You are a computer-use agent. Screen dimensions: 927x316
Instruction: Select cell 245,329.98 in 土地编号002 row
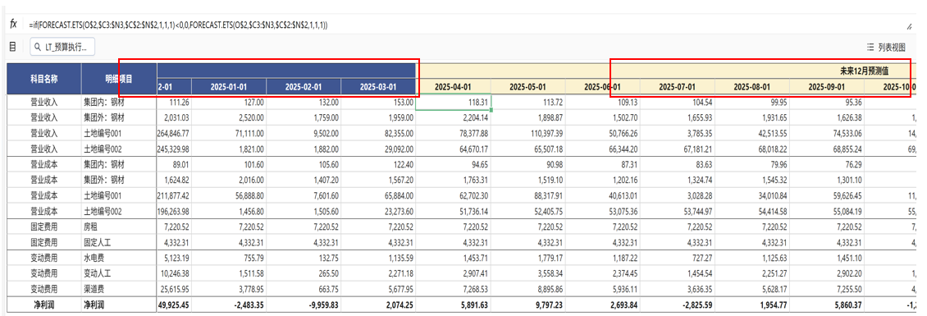[x=173, y=149]
